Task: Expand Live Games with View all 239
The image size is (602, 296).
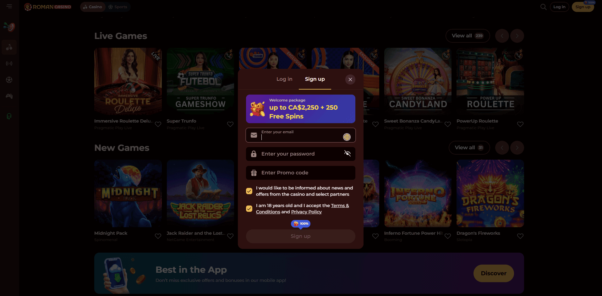Action: click(x=468, y=36)
